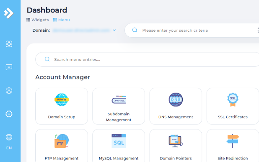Open the DNS Management globe icon

176,100
